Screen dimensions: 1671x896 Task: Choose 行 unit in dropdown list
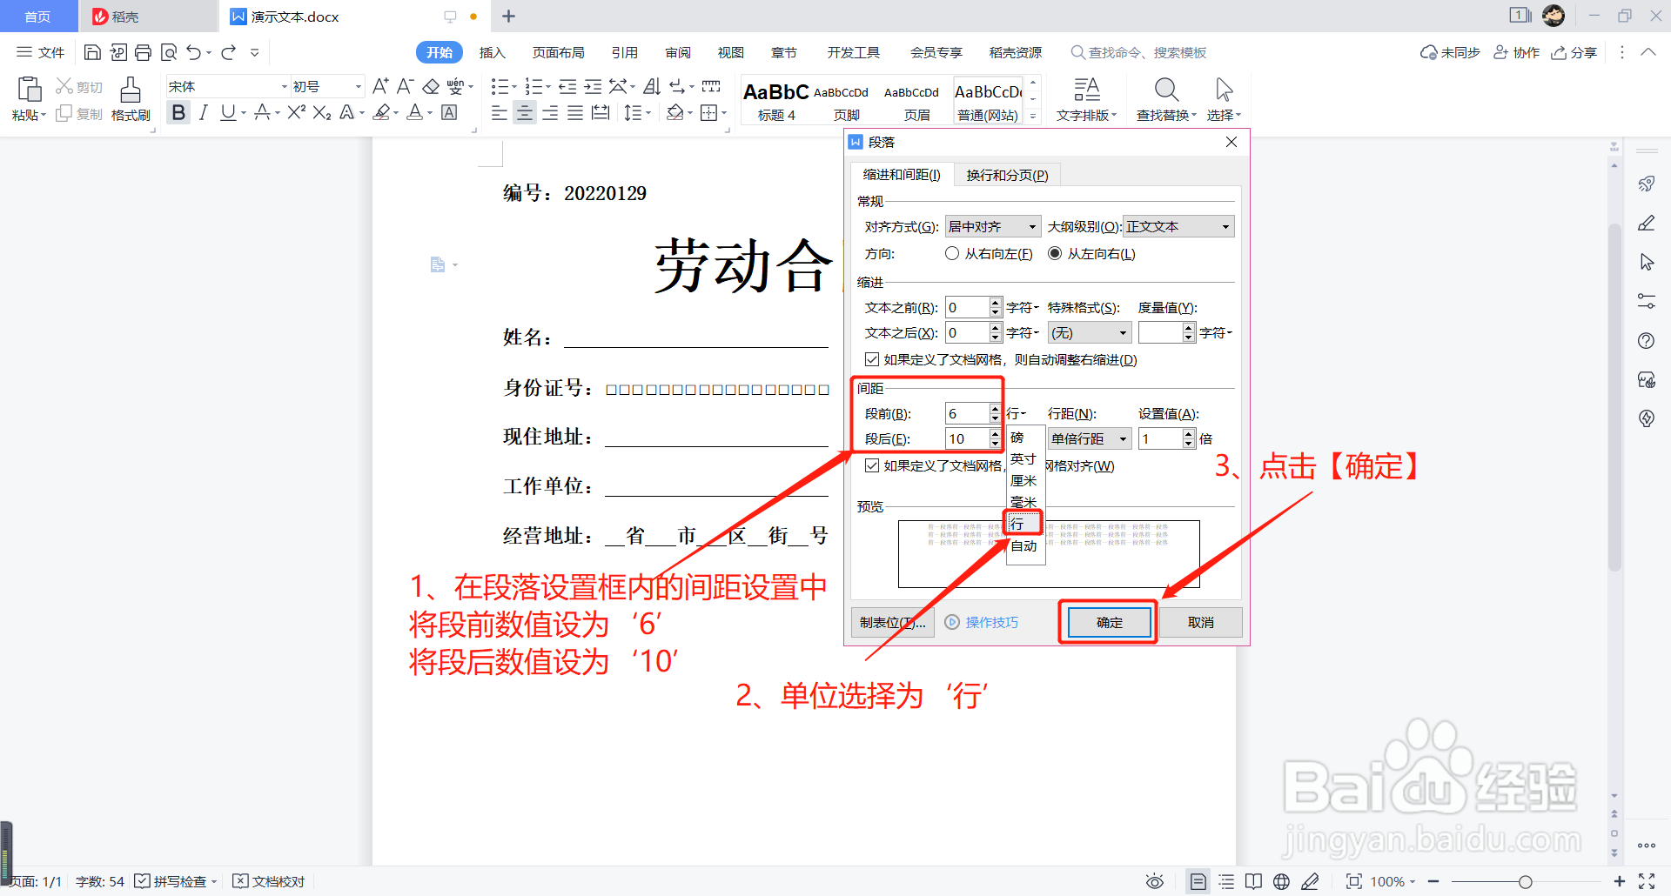click(1025, 524)
